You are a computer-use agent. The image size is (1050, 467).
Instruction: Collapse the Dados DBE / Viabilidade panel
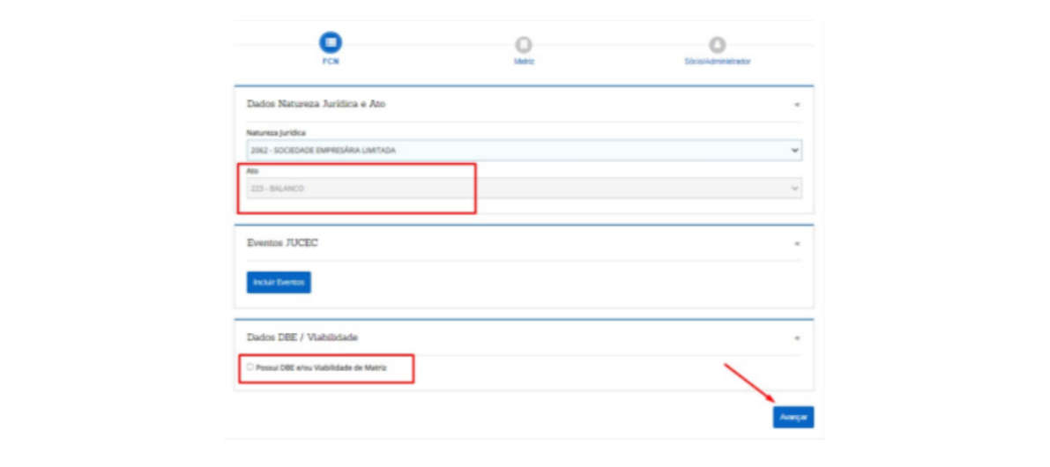point(796,337)
